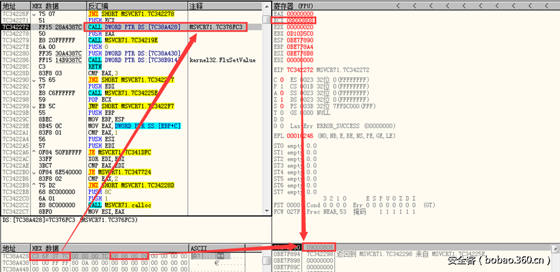Select row 7C342292 PUSH EDI
The width and height of the screenshot is (560, 272).
click(x=131, y=86)
